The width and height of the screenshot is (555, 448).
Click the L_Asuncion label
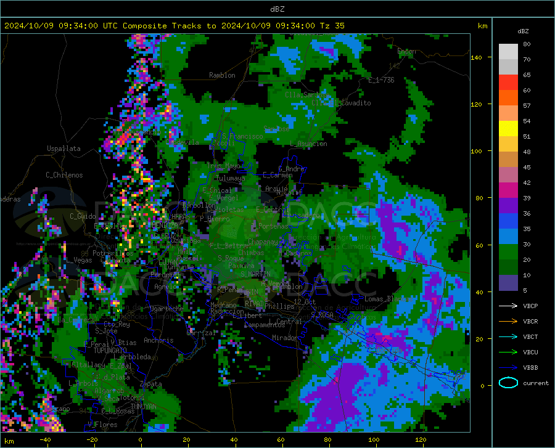point(308,144)
